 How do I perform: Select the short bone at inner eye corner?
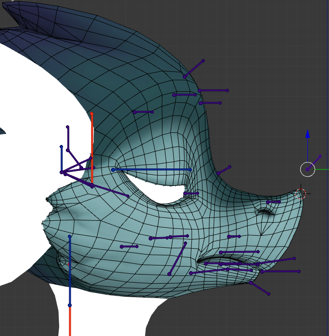[191, 193]
